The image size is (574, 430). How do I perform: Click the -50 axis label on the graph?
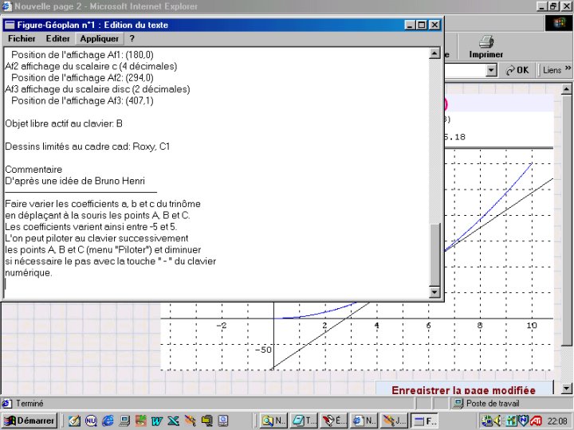click(x=264, y=350)
